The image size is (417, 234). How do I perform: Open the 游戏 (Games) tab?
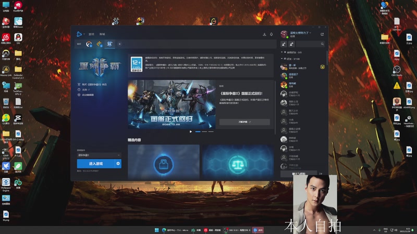[x=92, y=34]
